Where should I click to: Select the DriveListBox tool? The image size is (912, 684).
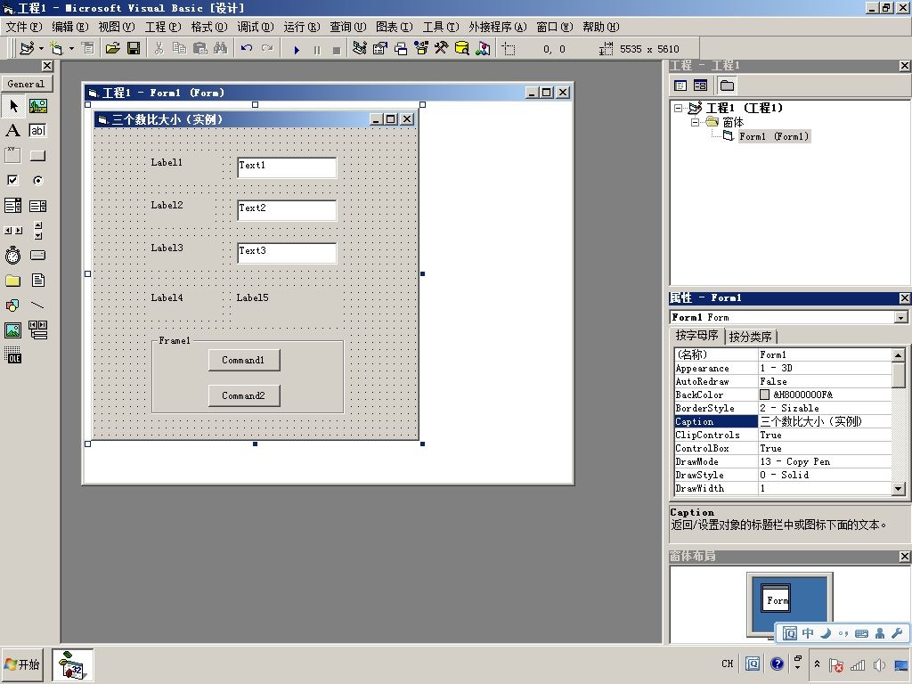coord(37,256)
